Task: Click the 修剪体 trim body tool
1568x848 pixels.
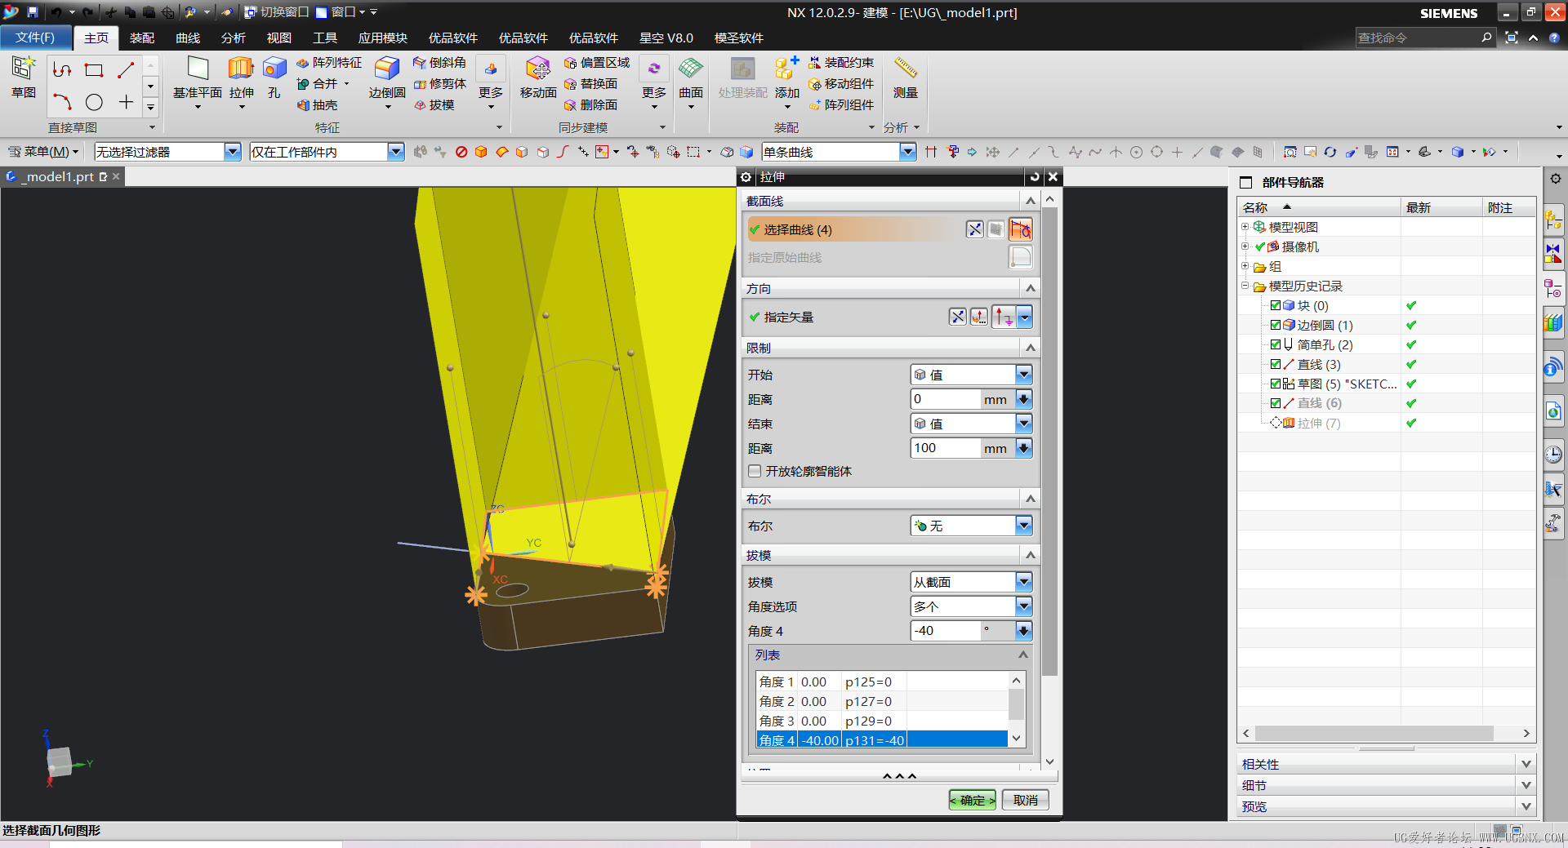Action: [x=439, y=84]
